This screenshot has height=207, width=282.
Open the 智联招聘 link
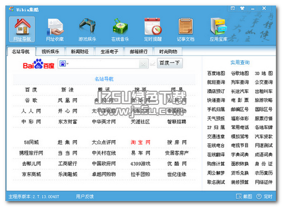click(177, 122)
